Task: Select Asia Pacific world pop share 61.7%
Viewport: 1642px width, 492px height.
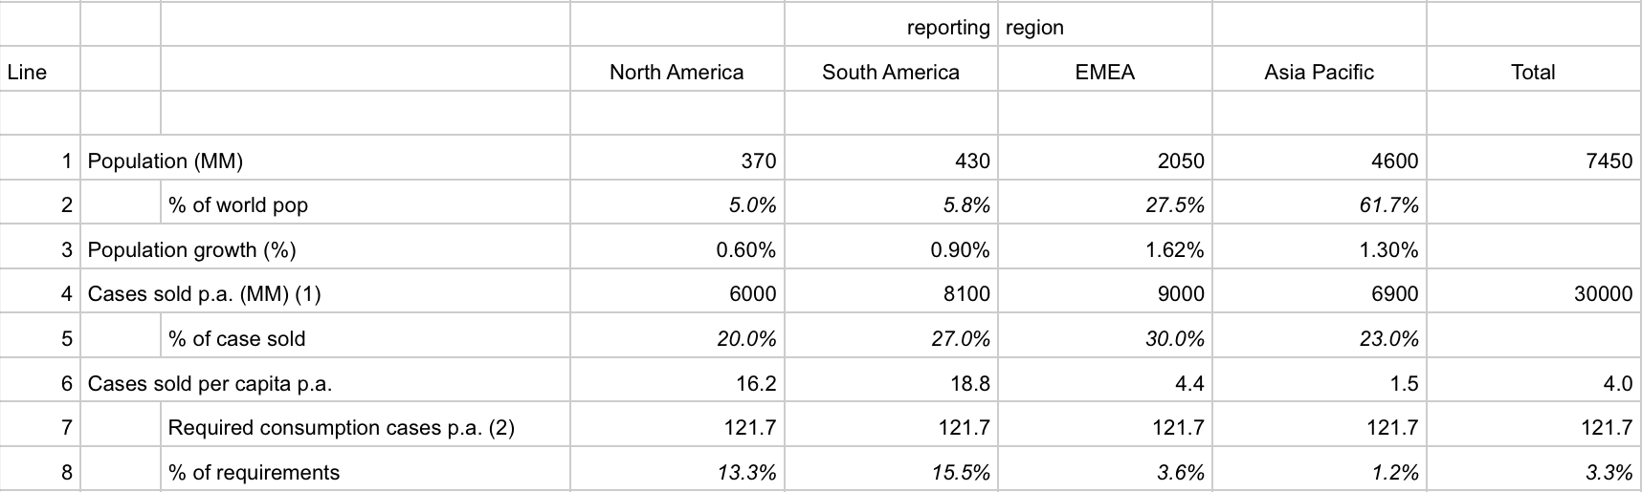Action: coord(1388,204)
